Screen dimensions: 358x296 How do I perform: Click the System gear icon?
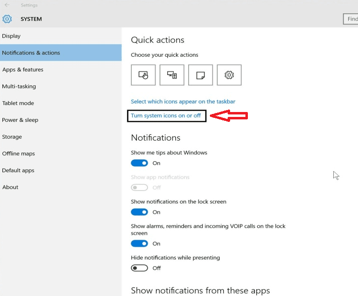[x=7, y=19]
